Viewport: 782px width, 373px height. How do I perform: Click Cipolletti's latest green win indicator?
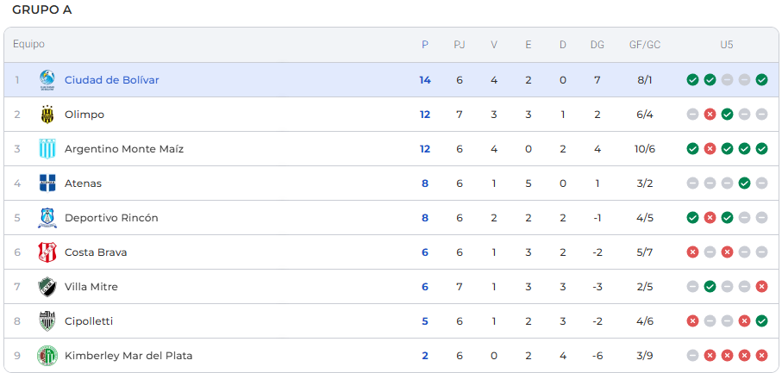tap(761, 321)
